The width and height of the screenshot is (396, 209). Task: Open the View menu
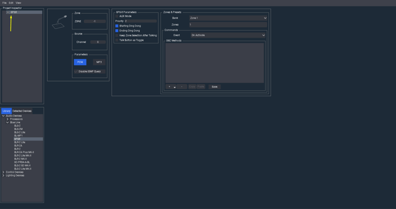18,3
